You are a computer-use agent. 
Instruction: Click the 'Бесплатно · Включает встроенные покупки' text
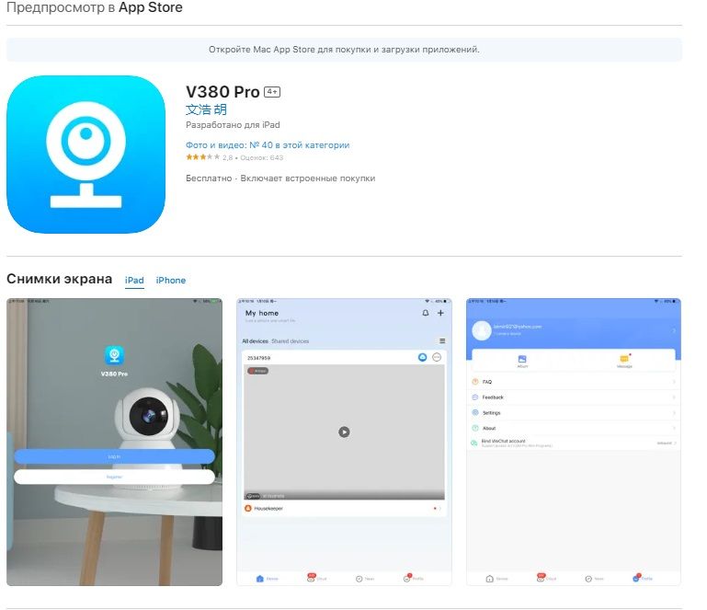coord(280,178)
